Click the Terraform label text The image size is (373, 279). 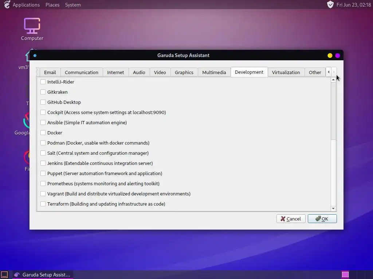click(106, 204)
